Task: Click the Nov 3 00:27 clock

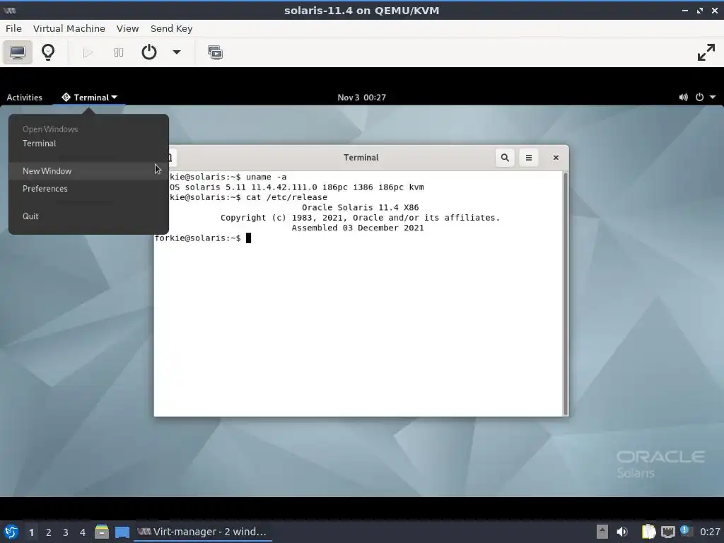Action: 361,98
